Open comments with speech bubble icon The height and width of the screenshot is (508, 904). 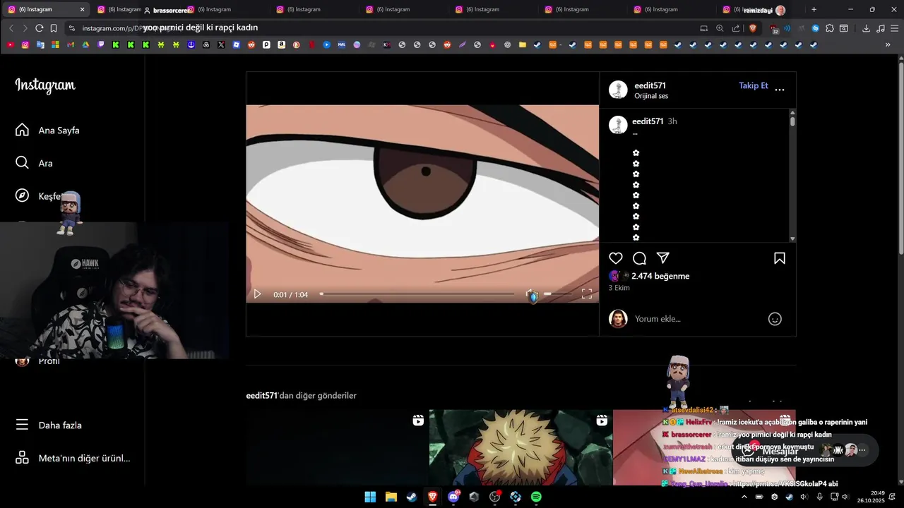[639, 258]
